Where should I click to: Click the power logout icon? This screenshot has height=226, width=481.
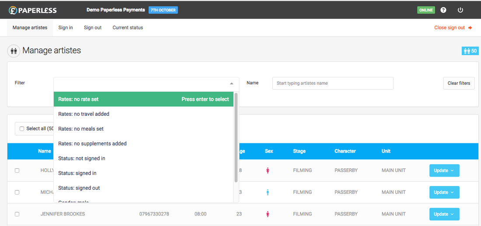point(460,10)
